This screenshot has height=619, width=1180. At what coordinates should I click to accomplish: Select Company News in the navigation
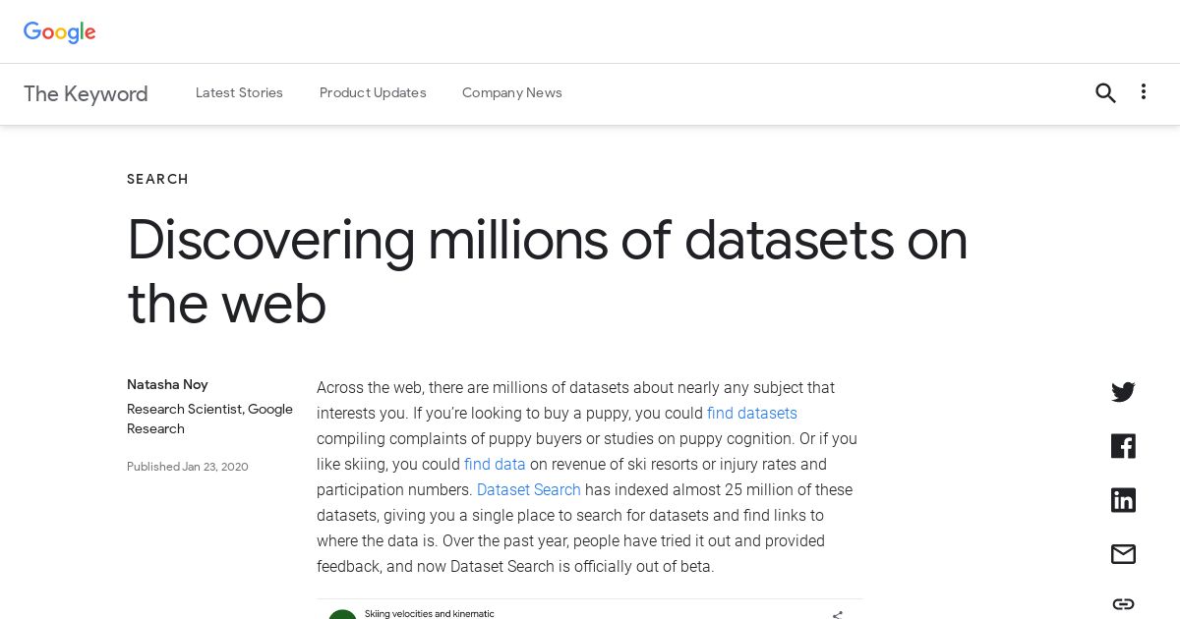tap(512, 93)
